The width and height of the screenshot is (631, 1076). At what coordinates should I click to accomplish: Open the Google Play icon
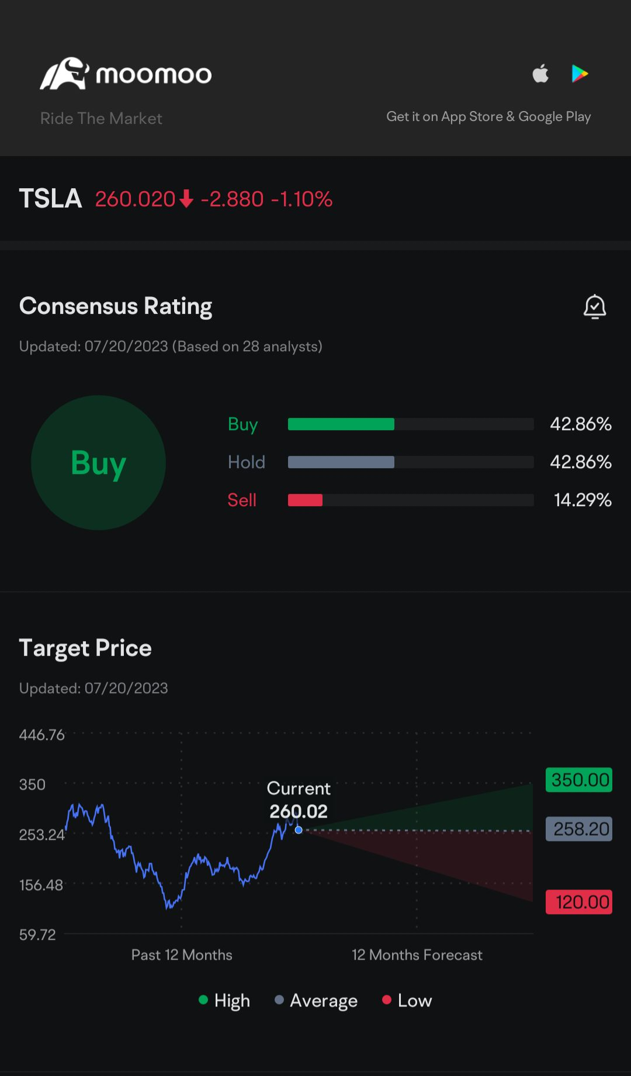[580, 74]
